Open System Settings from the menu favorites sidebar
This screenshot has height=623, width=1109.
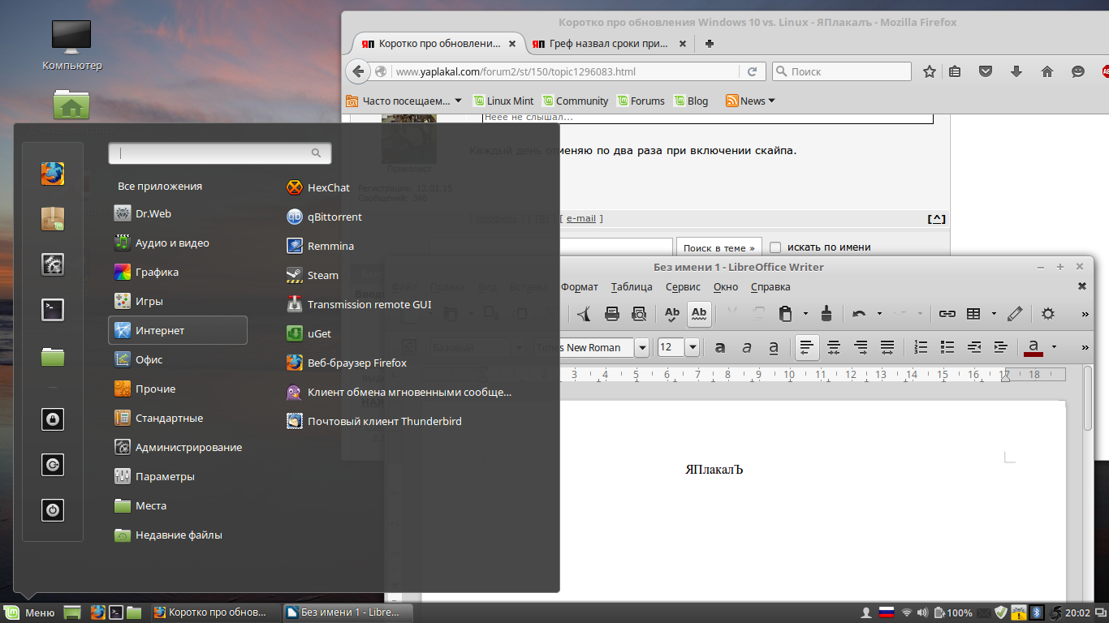coord(53,264)
